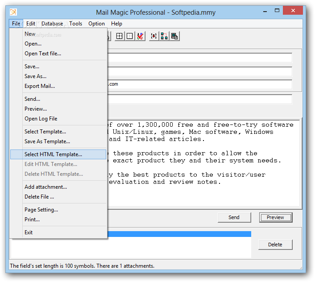Click Select HTML Template... highlighted entry

click(58, 154)
